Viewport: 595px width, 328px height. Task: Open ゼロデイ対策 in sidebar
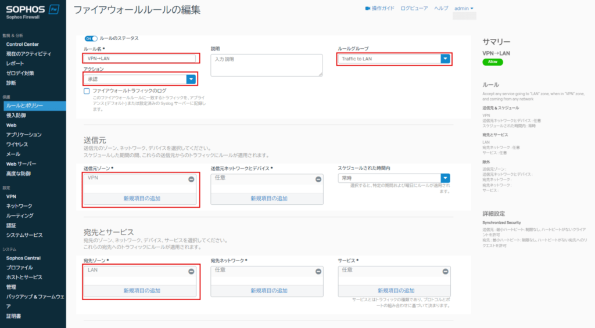point(20,73)
